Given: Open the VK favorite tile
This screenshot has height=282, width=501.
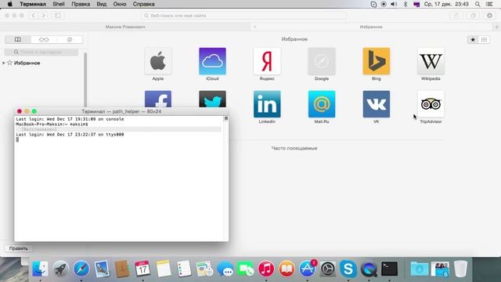Looking at the screenshot, I should point(377,104).
